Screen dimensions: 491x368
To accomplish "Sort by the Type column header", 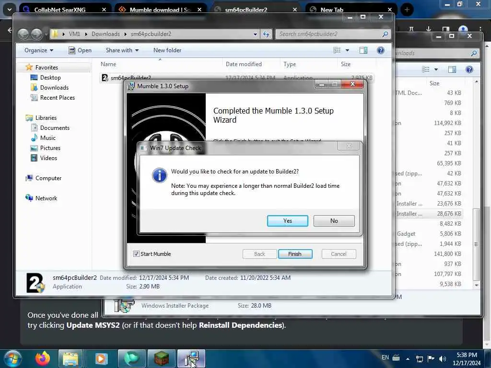I will click(x=290, y=64).
